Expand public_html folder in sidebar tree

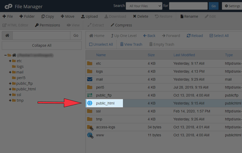tap(10, 89)
